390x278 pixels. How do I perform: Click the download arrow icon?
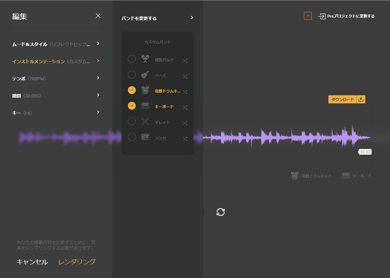[x=361, y=99]
